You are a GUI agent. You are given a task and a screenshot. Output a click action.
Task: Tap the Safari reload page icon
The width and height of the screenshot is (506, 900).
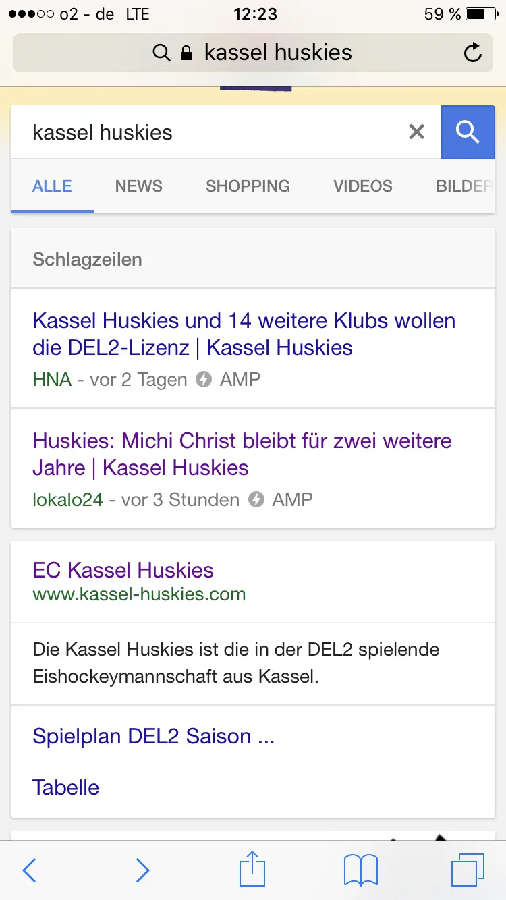click(473, 53)
